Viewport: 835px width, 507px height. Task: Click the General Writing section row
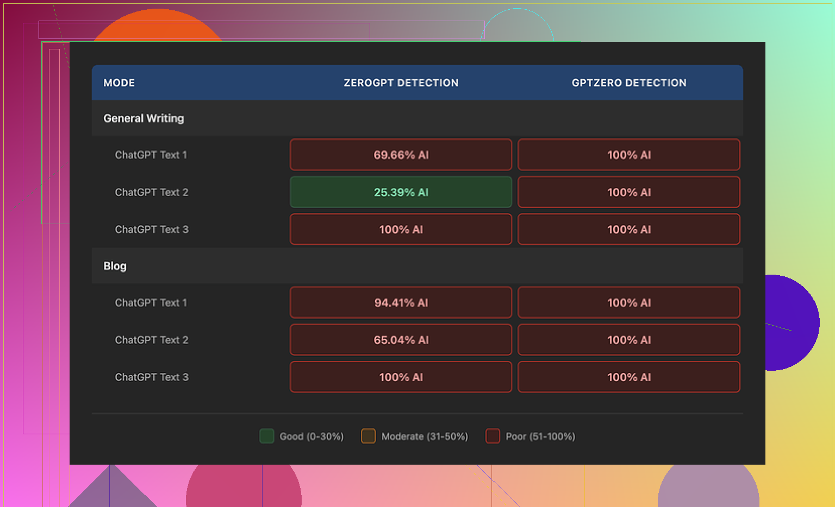[144, 118]
